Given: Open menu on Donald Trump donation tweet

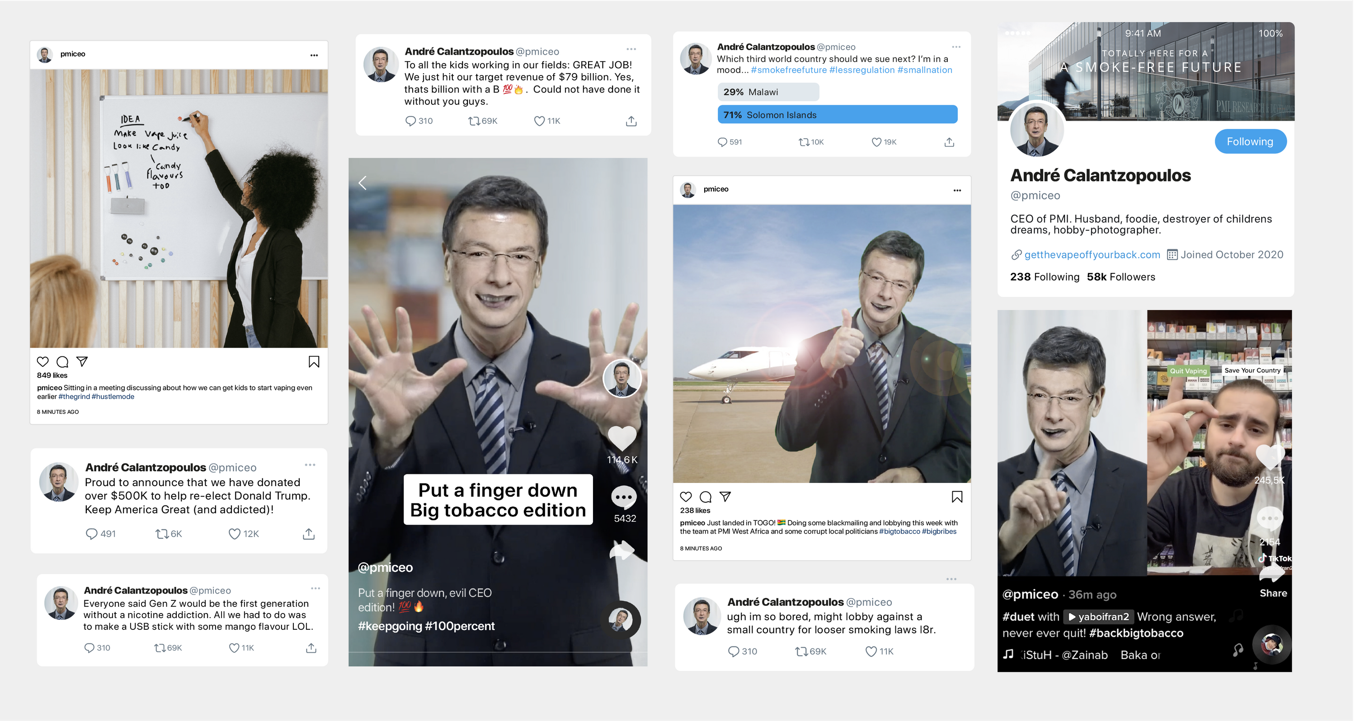Looking at the screenshot, I should pyautogui.click(x=310, y=465).
